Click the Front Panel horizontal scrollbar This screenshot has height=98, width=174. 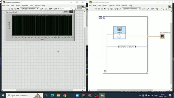coord(44,90)
